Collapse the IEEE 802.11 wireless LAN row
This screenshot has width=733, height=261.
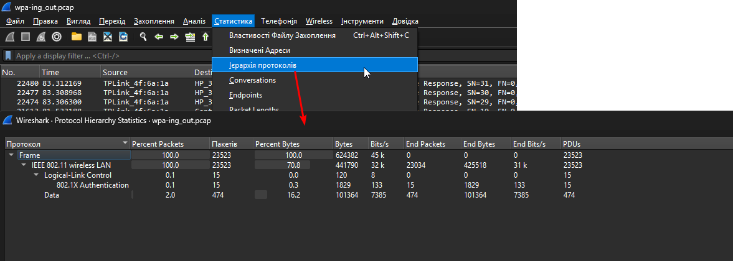(x=24, y=165)
